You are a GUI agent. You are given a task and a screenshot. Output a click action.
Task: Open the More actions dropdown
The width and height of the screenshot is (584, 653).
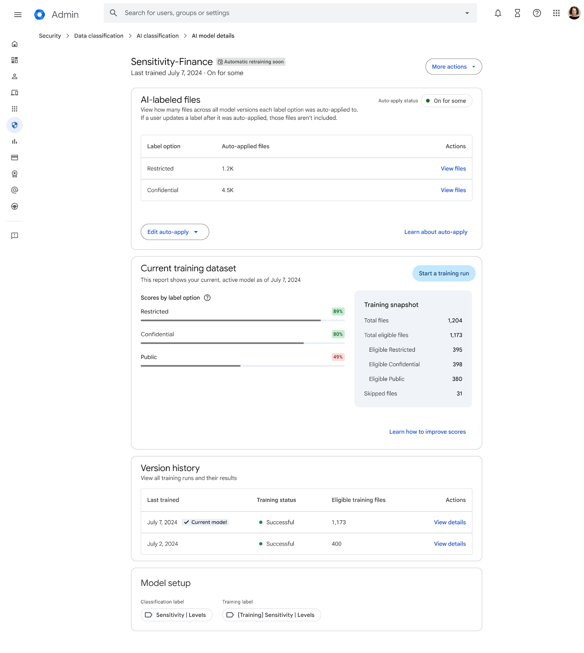pyautogui.click(x=454, y=67)
